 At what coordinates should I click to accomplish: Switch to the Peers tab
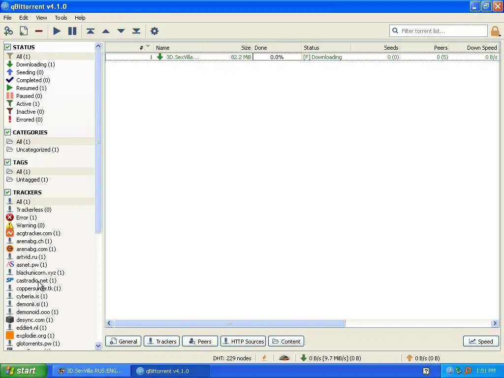[200, 342]
